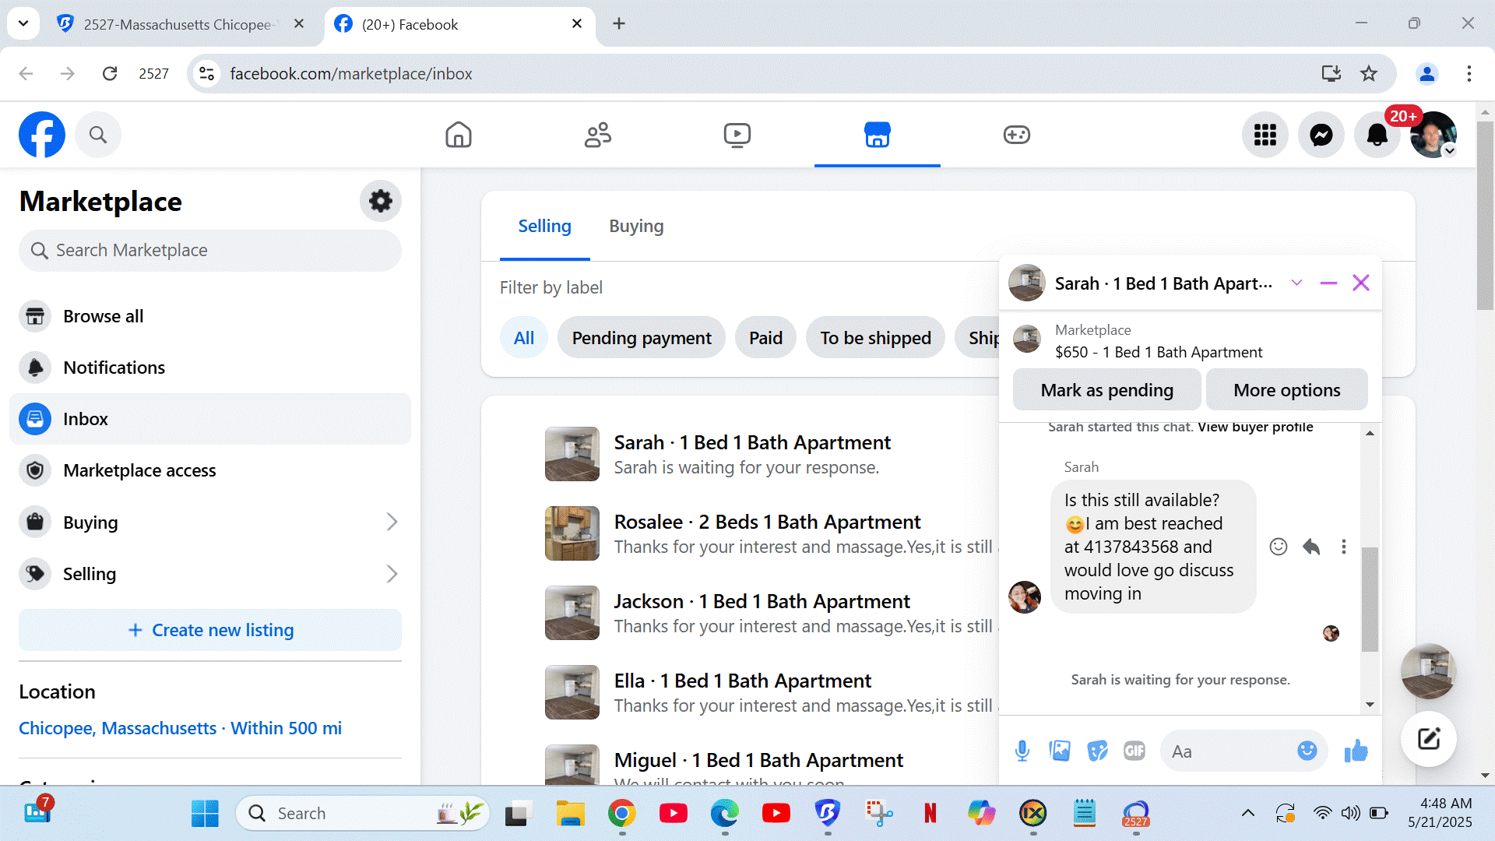Viewport: 1495px width, 841px height.
Task: Open Messenger icon in top bar
Action: click(1321, 135)
